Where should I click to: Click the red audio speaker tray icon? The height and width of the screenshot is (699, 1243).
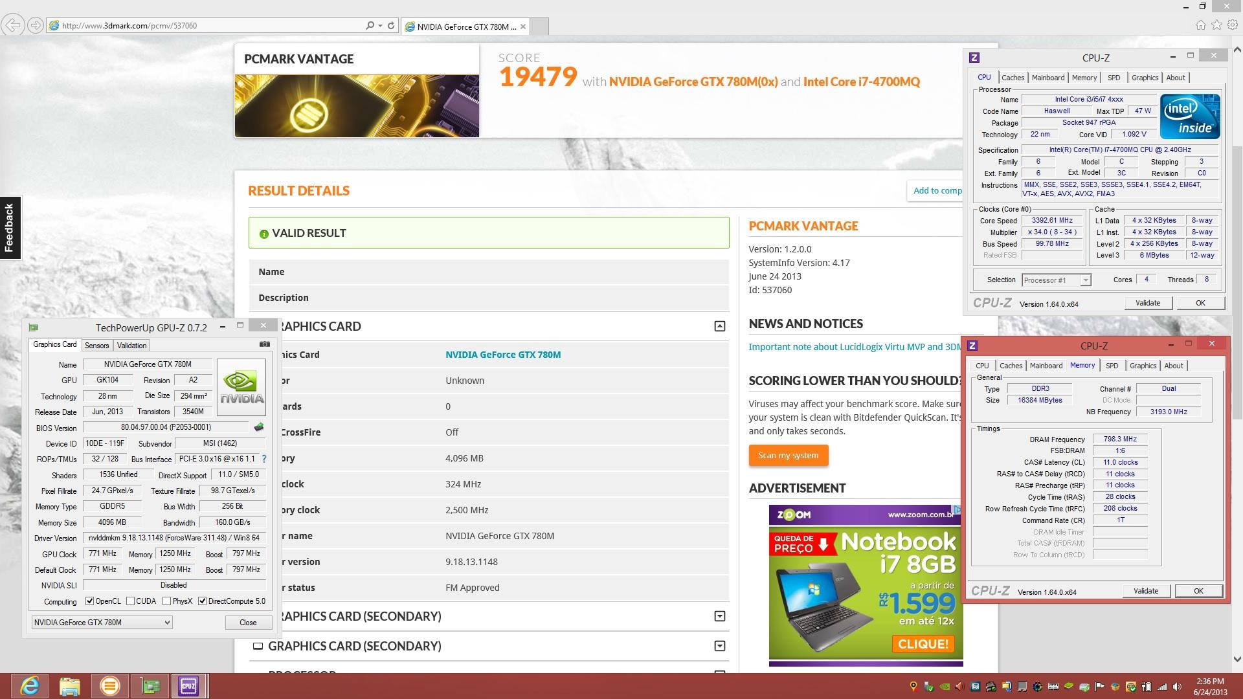point(960,687)
